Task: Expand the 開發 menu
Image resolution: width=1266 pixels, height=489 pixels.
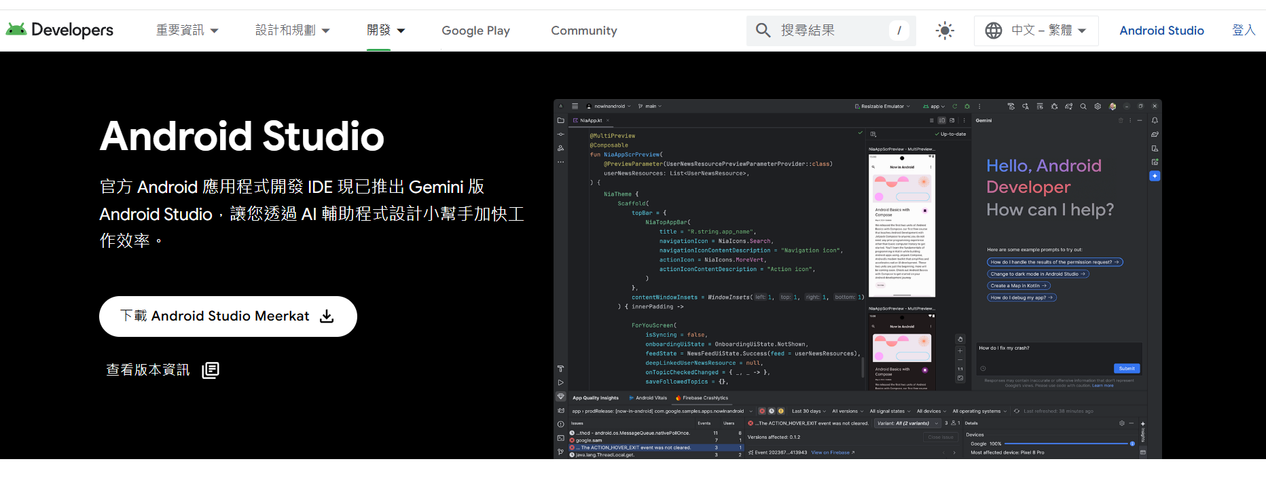Action: pyautogui.click(x=386, y=31)
